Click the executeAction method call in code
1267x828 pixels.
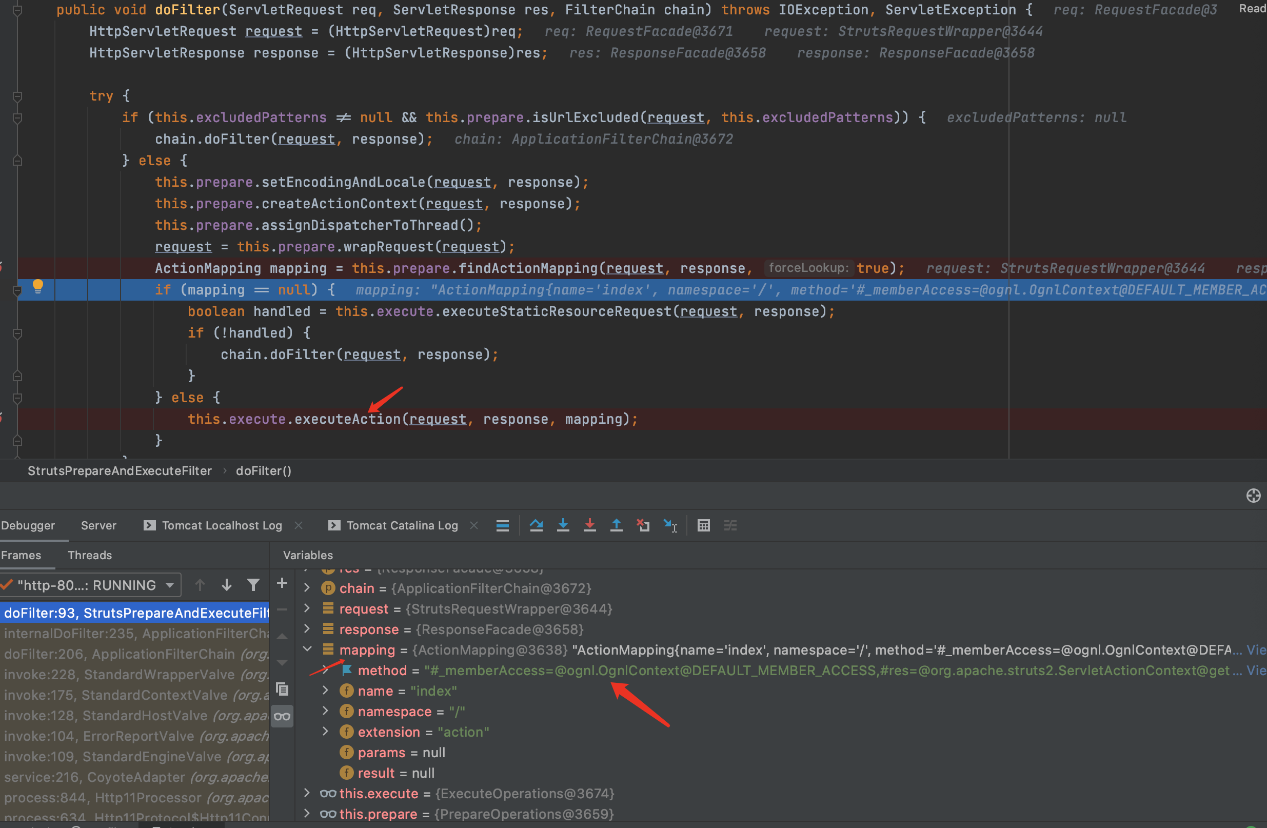tap(347, 419)
